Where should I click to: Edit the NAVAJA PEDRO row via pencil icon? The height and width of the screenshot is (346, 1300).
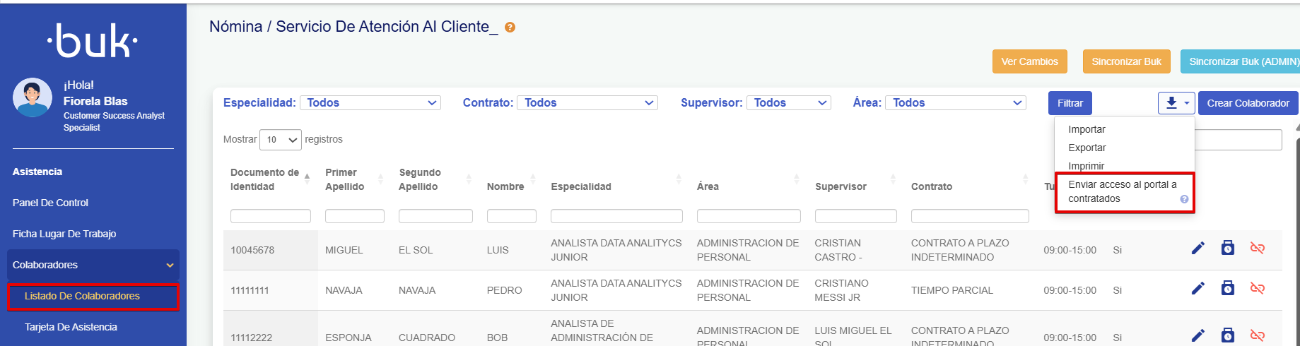(x=1197, y=288)
